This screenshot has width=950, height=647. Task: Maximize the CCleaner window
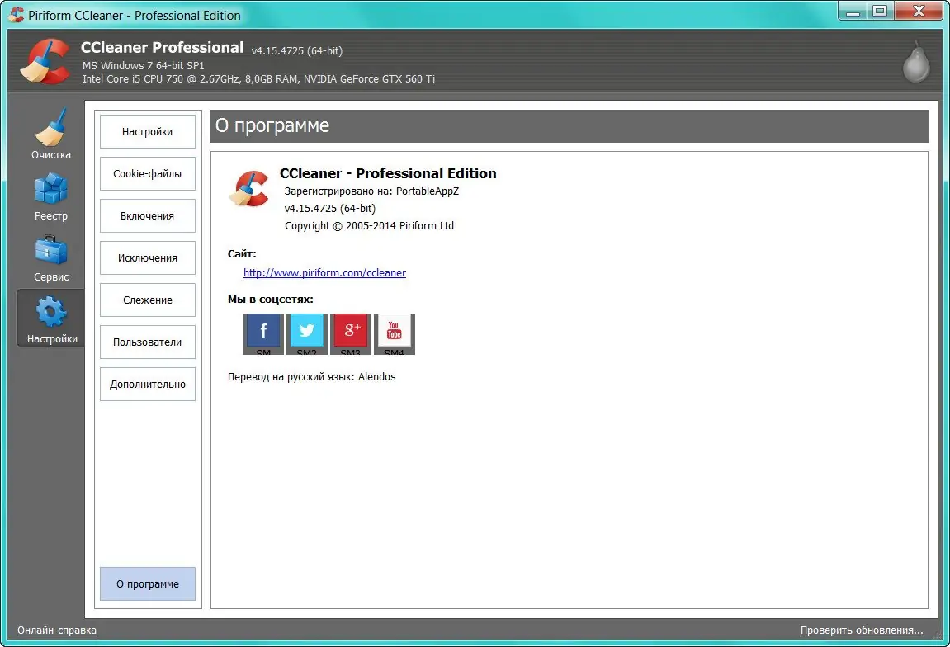(881, 12)
